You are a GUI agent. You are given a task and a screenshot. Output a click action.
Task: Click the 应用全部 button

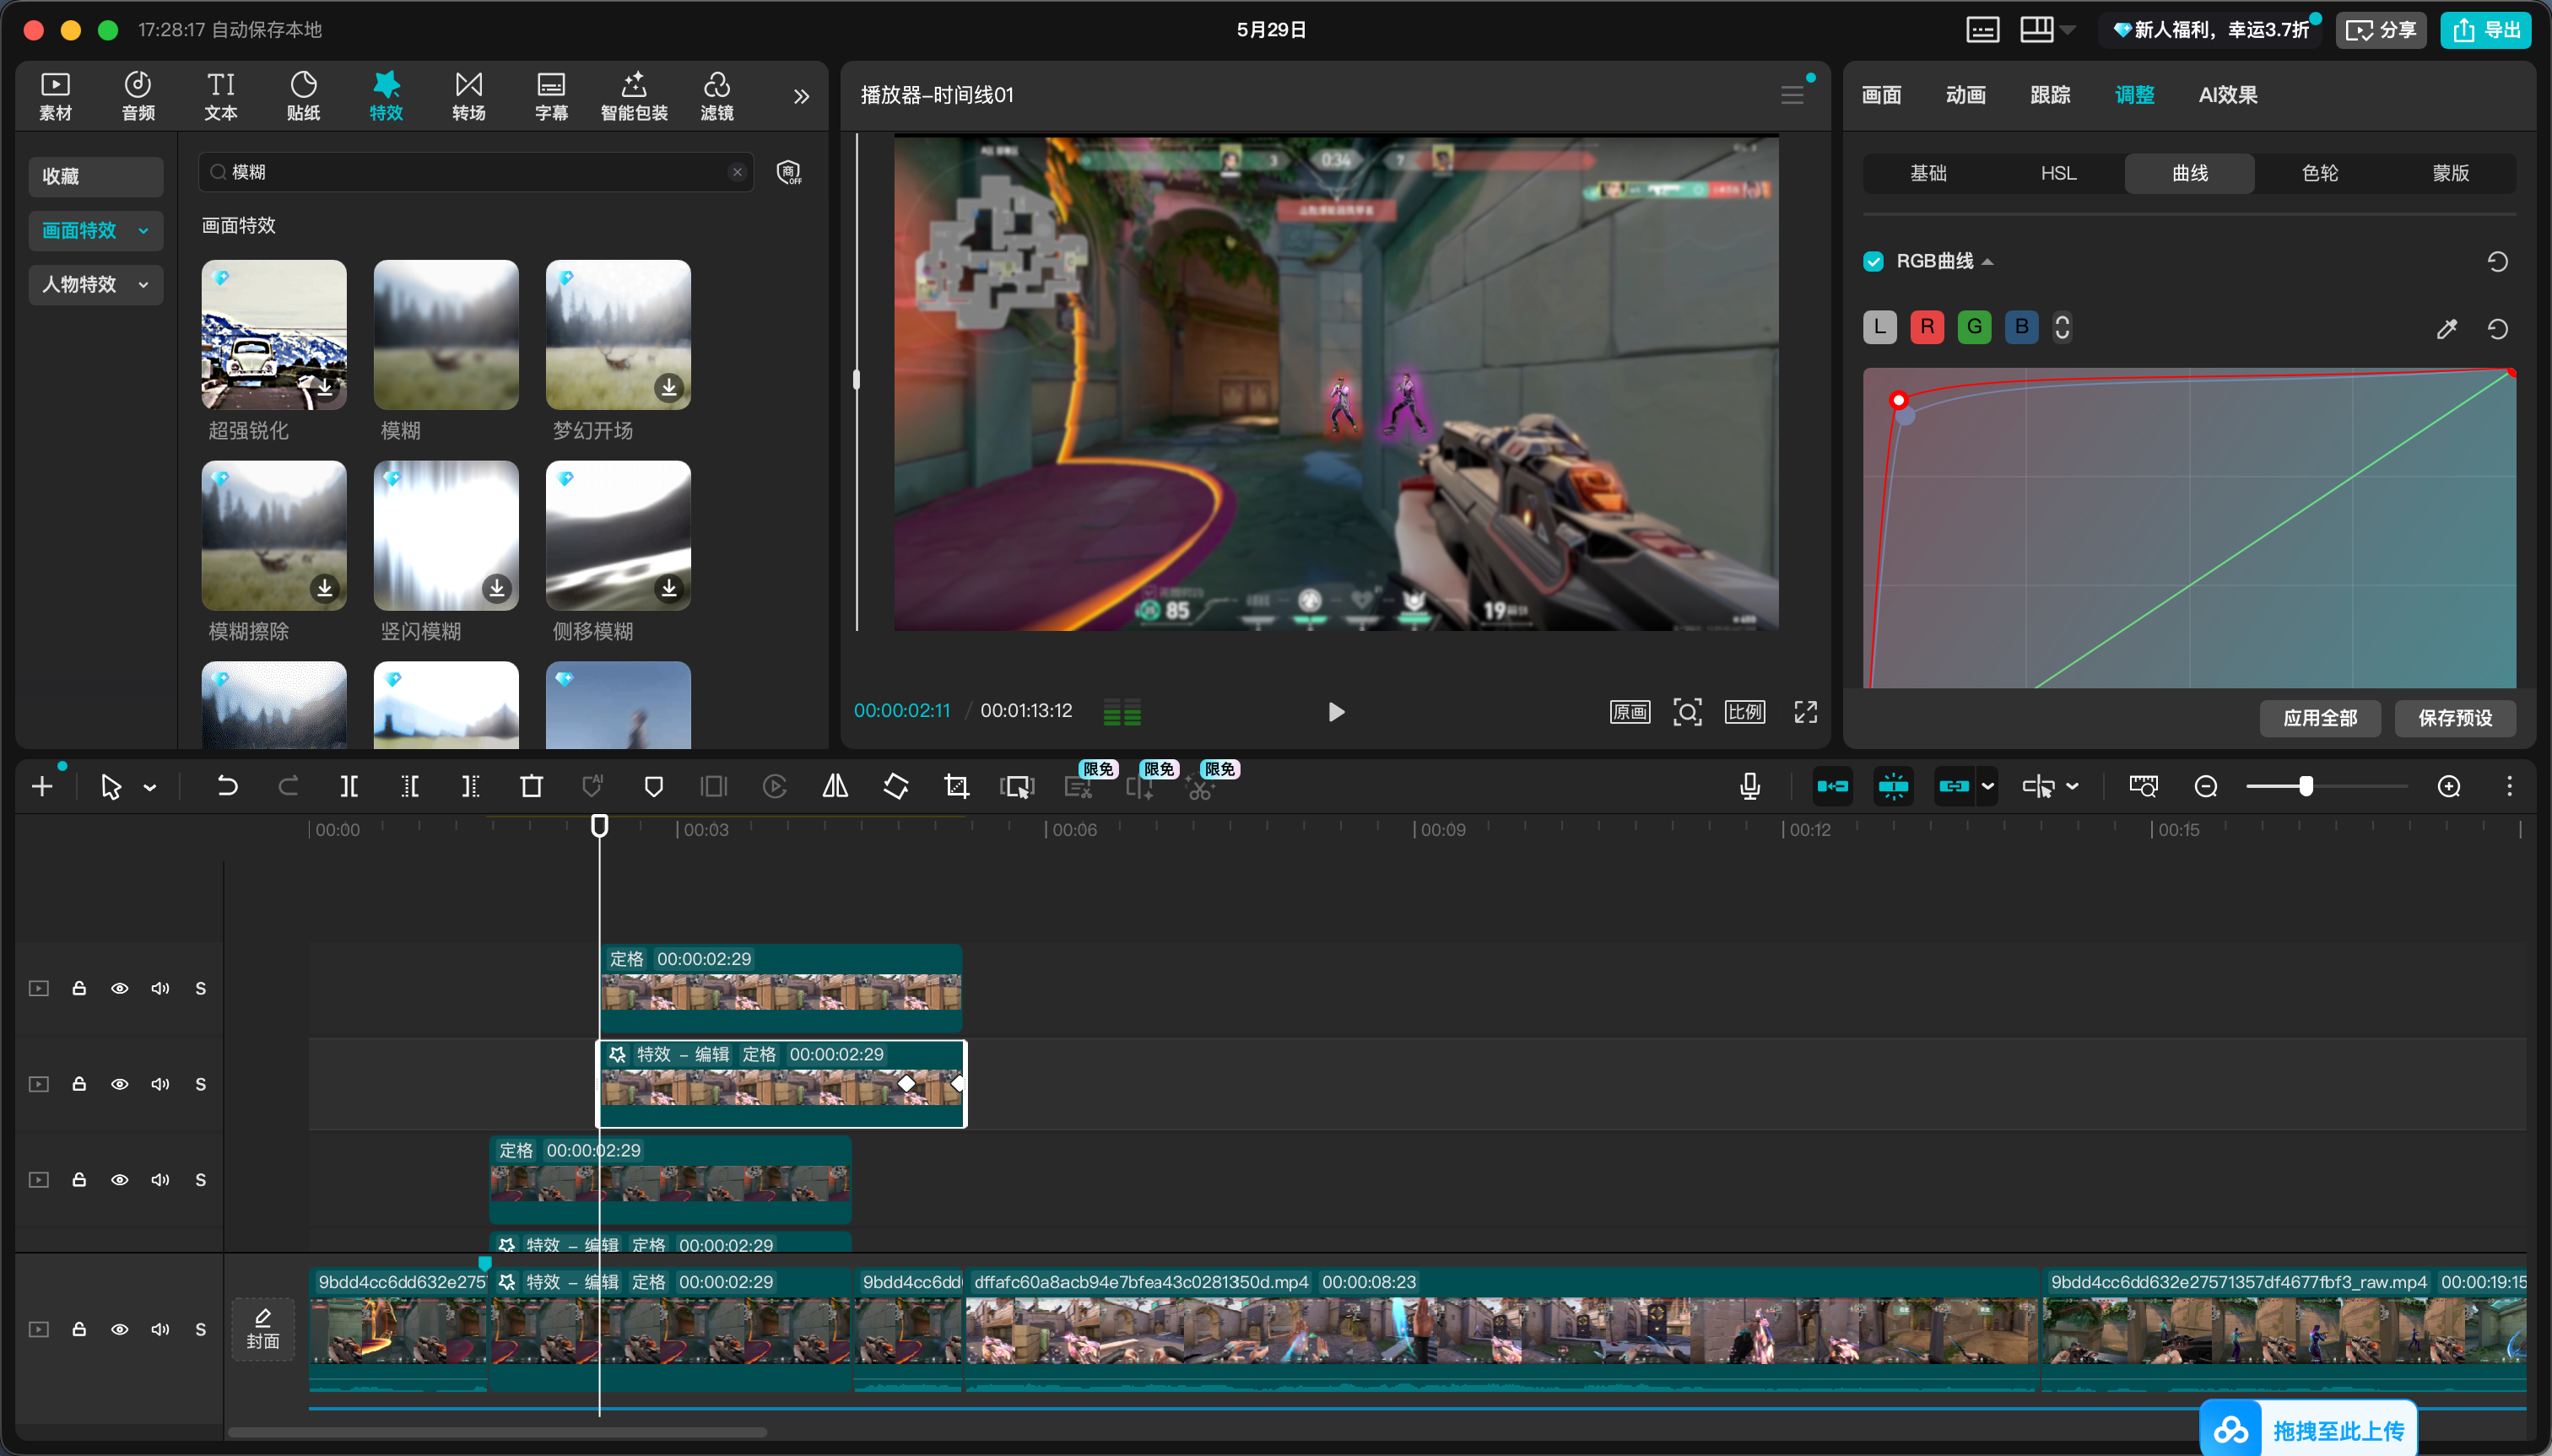[x=2320, y=718]
